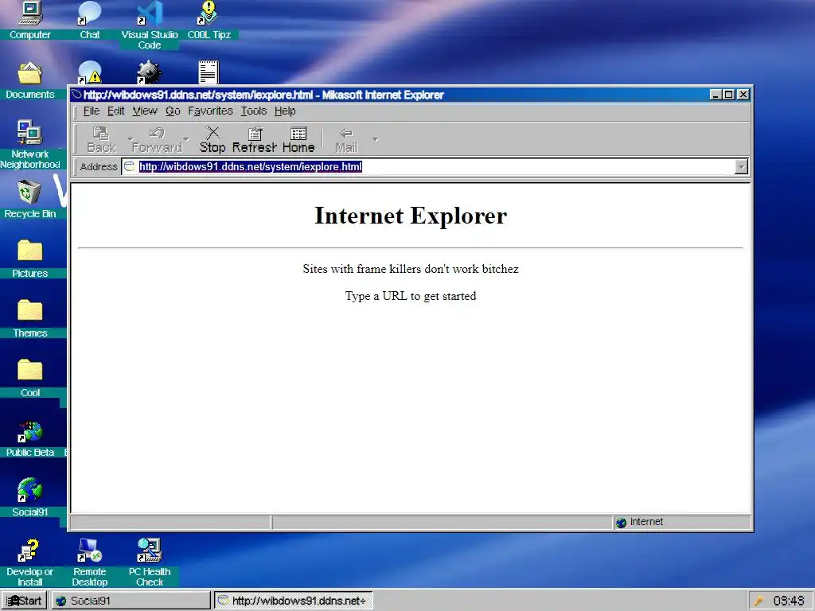
Task: Click the Internet zone status indicator
Action: (x=682, y=522)
